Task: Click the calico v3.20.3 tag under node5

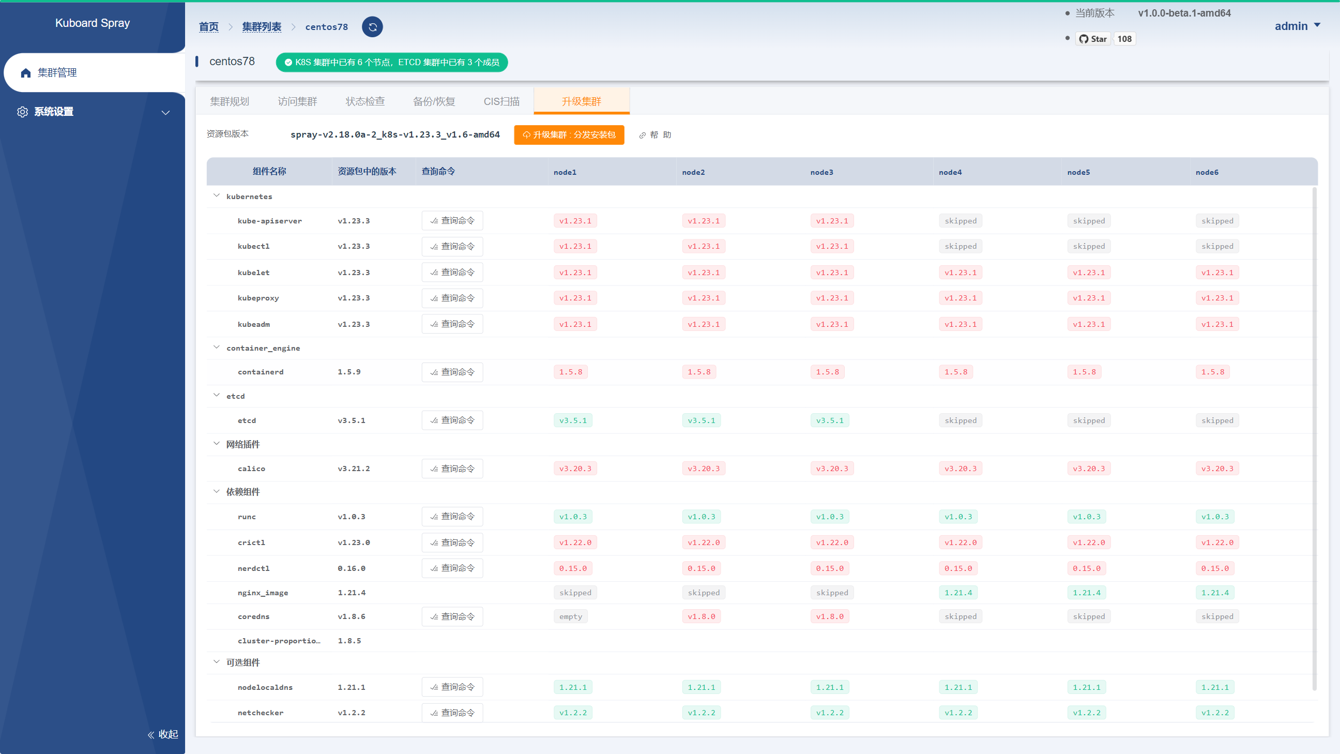Action: (1089, 469)
